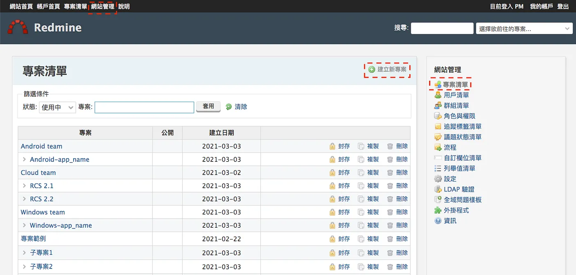Click the trash icon for Cloud team
The height and width of the screenshot is (275, 576).
click(x=390, y=172)
